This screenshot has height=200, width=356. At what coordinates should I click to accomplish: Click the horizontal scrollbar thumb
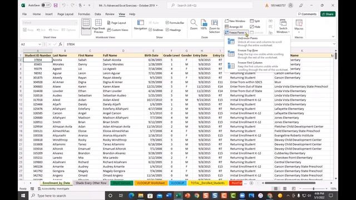click(290, 183)
